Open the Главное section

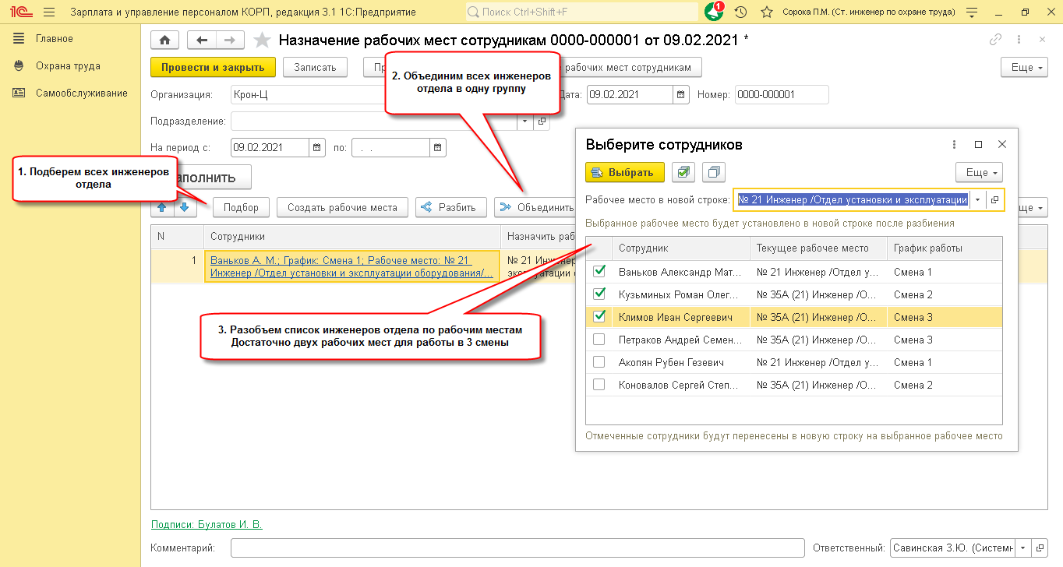click(x=55, y=39)
